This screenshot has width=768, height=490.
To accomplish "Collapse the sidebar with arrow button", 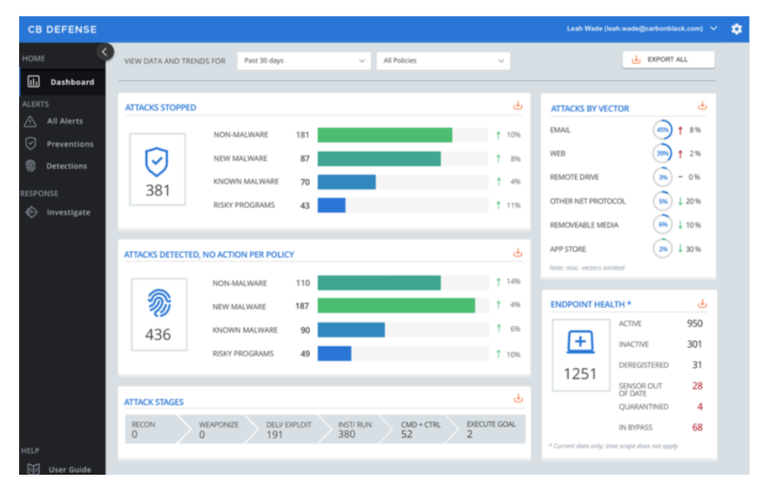I will click(105, 51).
